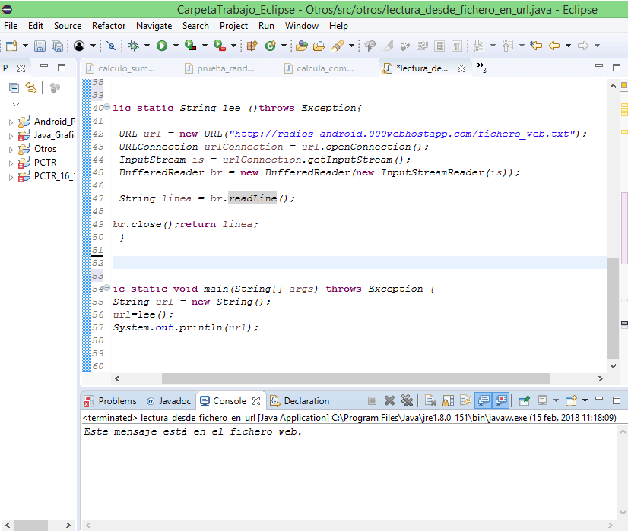Switch to calculo_sum editor tab
The image size is (628, 531).
122,68
